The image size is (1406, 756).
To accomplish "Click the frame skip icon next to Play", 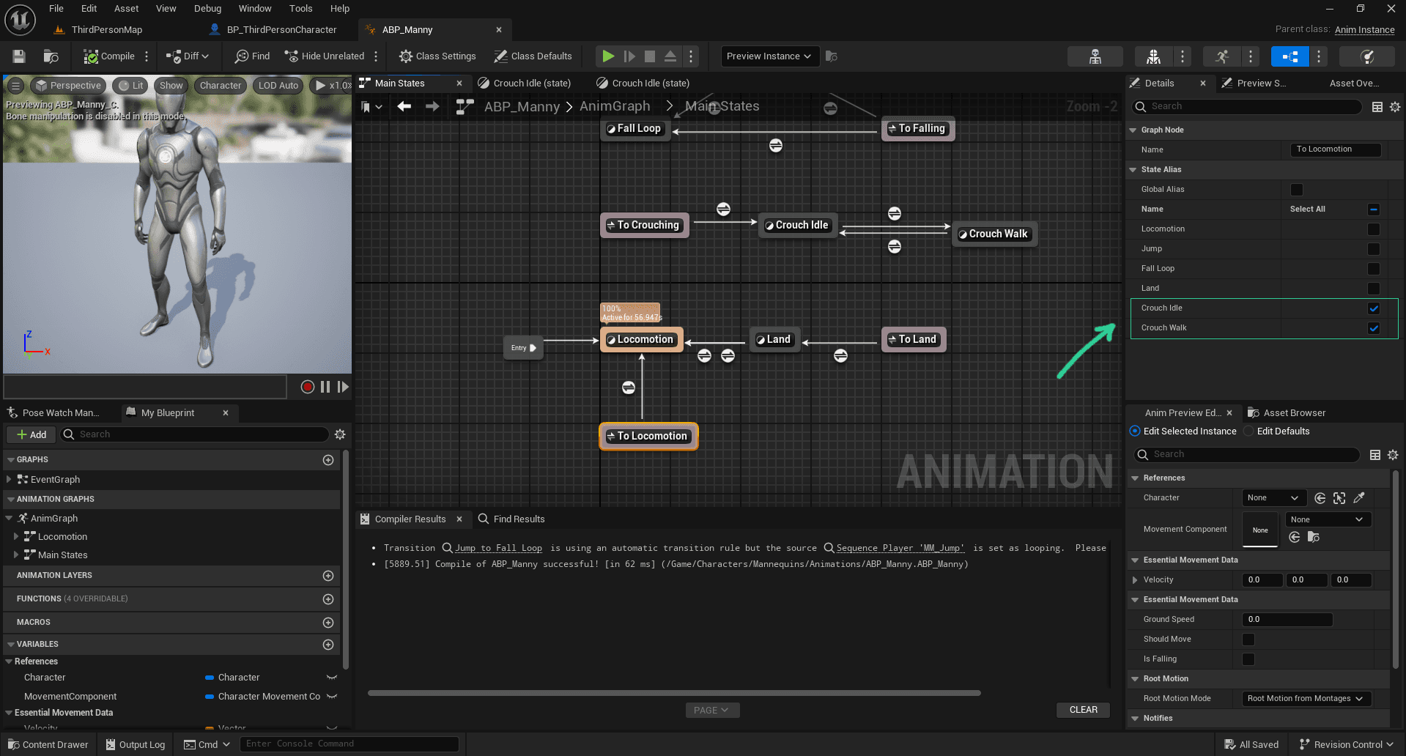I will pos(629,56).
